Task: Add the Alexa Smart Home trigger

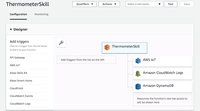Action: [x=29, y=81]
